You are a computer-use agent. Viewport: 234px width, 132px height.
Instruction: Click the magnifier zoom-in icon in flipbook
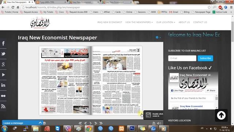point(148,115)
